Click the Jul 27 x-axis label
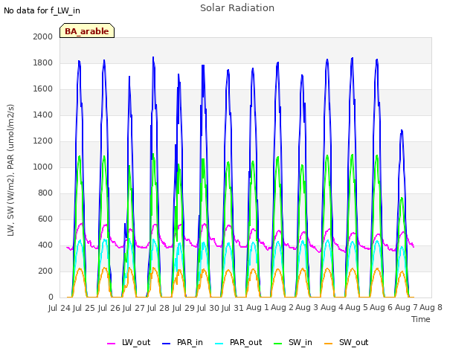476x357 pixels. (x=134, y=308)
